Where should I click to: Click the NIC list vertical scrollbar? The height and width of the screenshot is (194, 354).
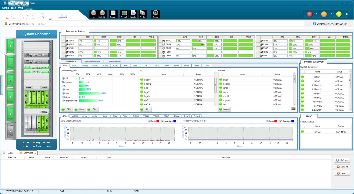[216, 89]
